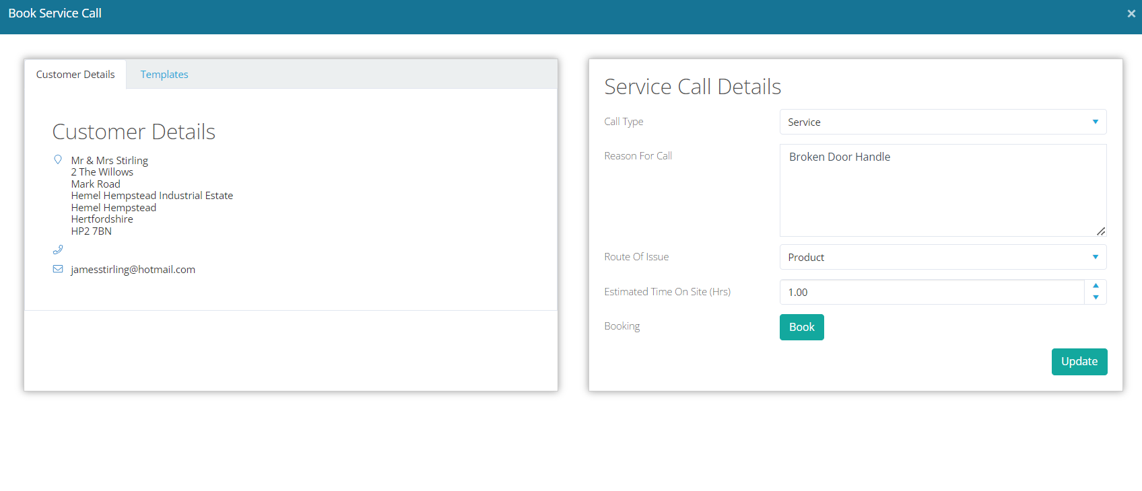The width and height of the screenshot is (1142, 491).
Task: Switch to the Templates tab
Action: click(164, 75)
